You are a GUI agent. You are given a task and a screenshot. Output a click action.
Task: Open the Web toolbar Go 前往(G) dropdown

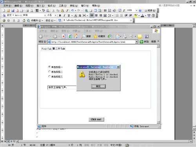coord(51,20)
